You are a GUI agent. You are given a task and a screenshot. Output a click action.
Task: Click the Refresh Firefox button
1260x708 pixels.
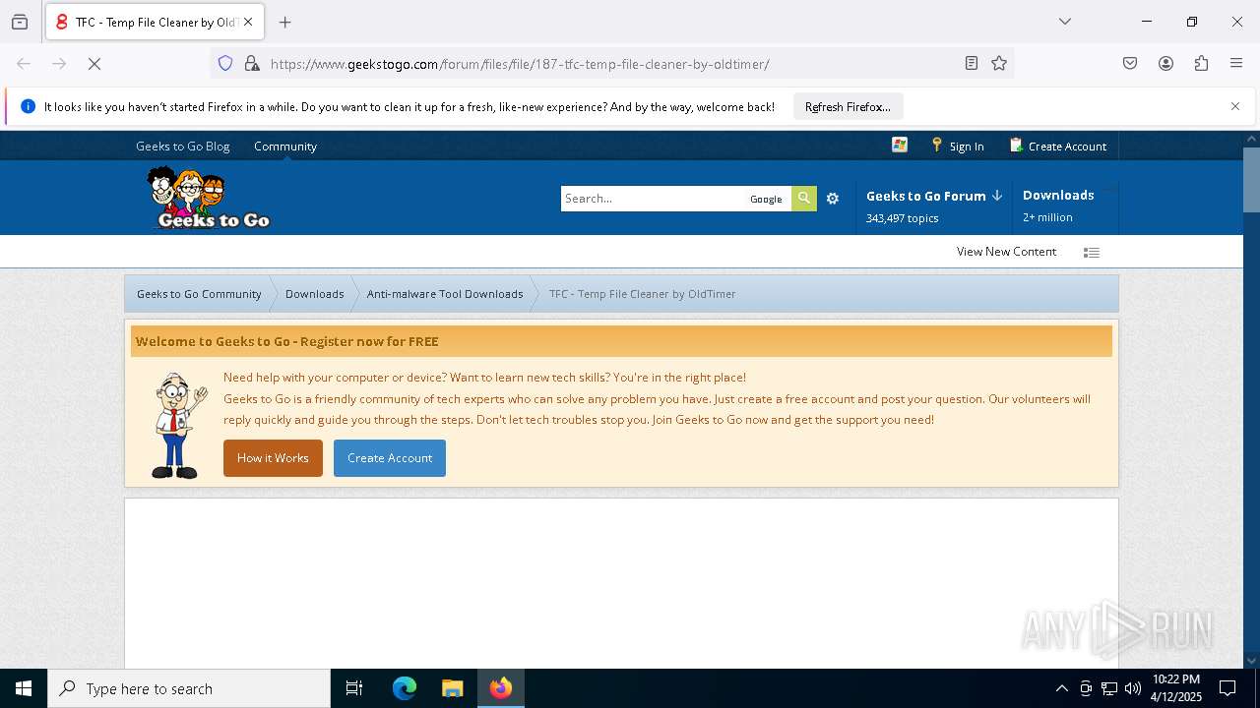pos(848,107)
